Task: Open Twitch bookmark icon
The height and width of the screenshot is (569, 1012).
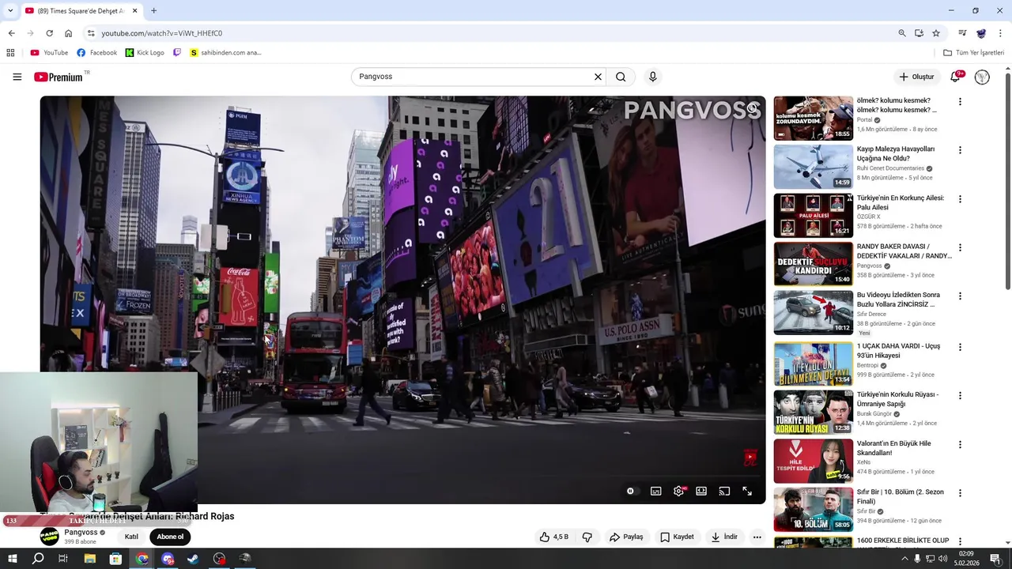Action: (177, 53)
